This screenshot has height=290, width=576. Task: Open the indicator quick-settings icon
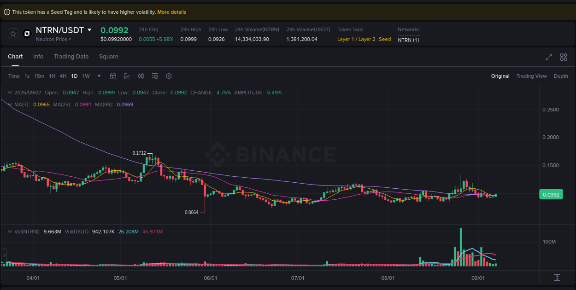click(x=155, y=76)
